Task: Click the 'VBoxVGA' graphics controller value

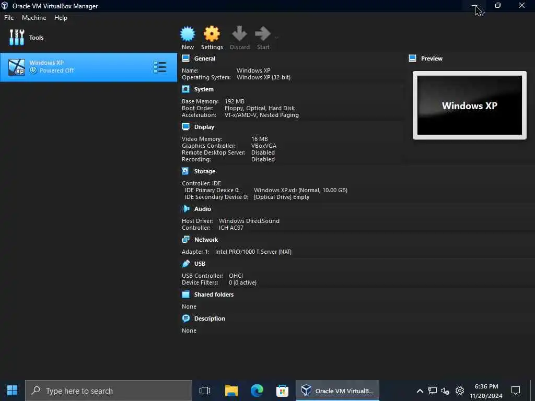Action: (x=264, y=146)
